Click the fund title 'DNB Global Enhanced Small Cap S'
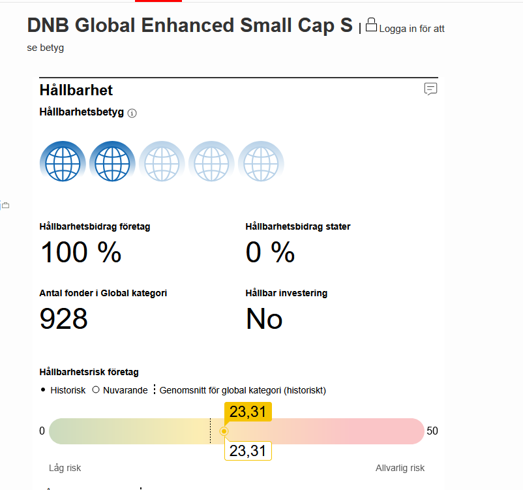 [190, 25]
